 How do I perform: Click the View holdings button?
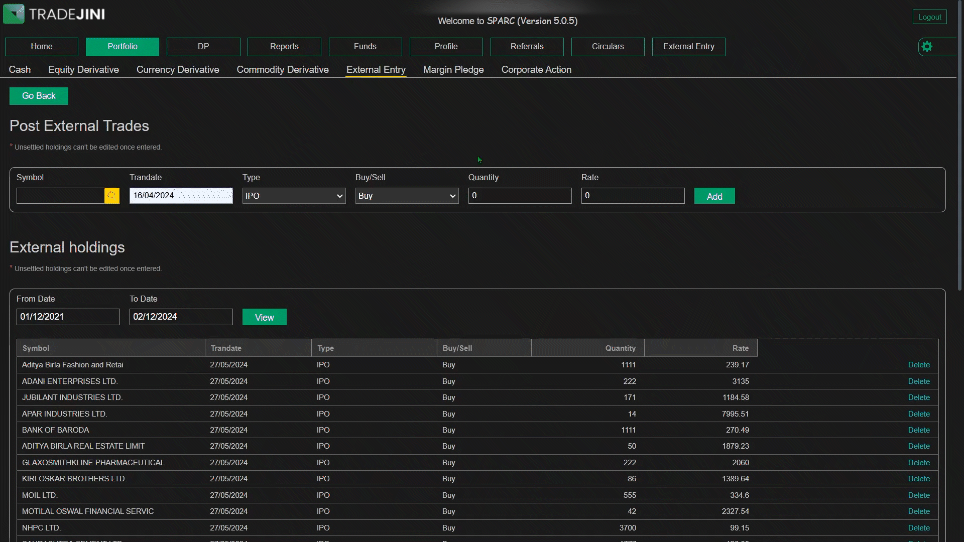pyautogui.click(x=264, y=317)
